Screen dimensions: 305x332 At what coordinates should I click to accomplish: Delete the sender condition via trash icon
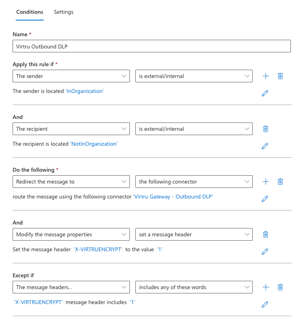(280, 76)
